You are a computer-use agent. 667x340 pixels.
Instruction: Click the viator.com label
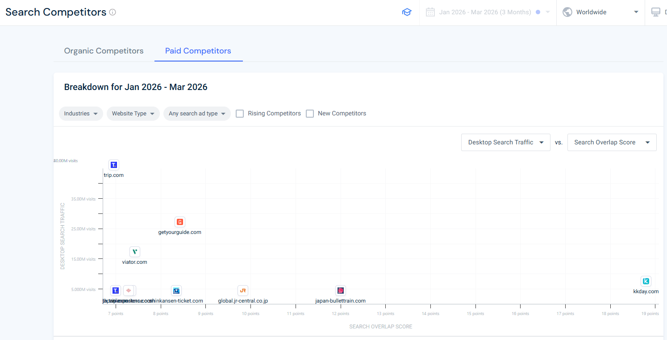pos(135,262)
